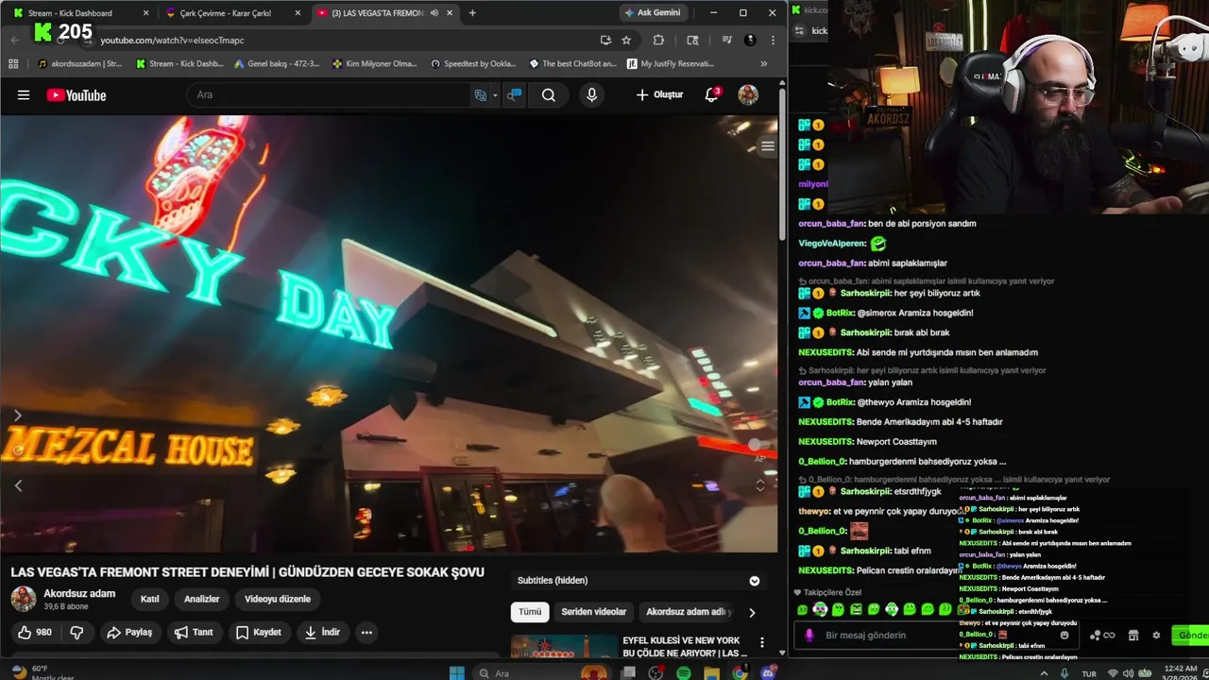
Task: Click the YouTube search magnifier button
Action: tap(549, 95)
